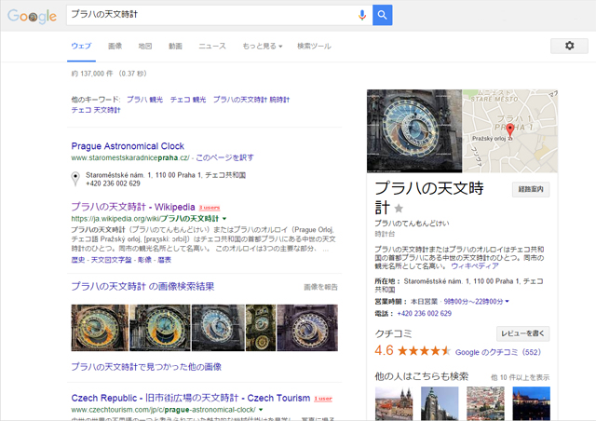Click the レビューを書く button
The height and width of the screenshot is (421, 596).
(x=525, y=333)
